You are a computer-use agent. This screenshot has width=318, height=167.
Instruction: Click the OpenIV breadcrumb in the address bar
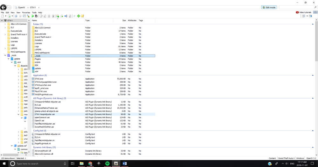pyautogui.click(x=21, y=8)
